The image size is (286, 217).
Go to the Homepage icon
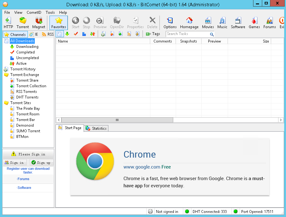(x=189, y=23)
